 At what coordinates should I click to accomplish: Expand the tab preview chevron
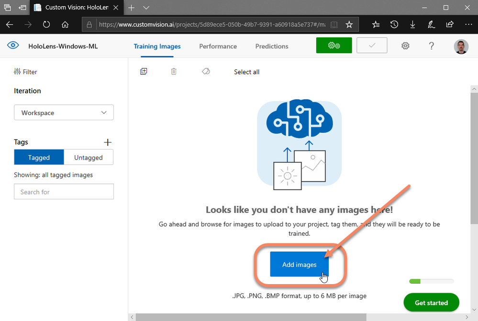coord(146,8)
